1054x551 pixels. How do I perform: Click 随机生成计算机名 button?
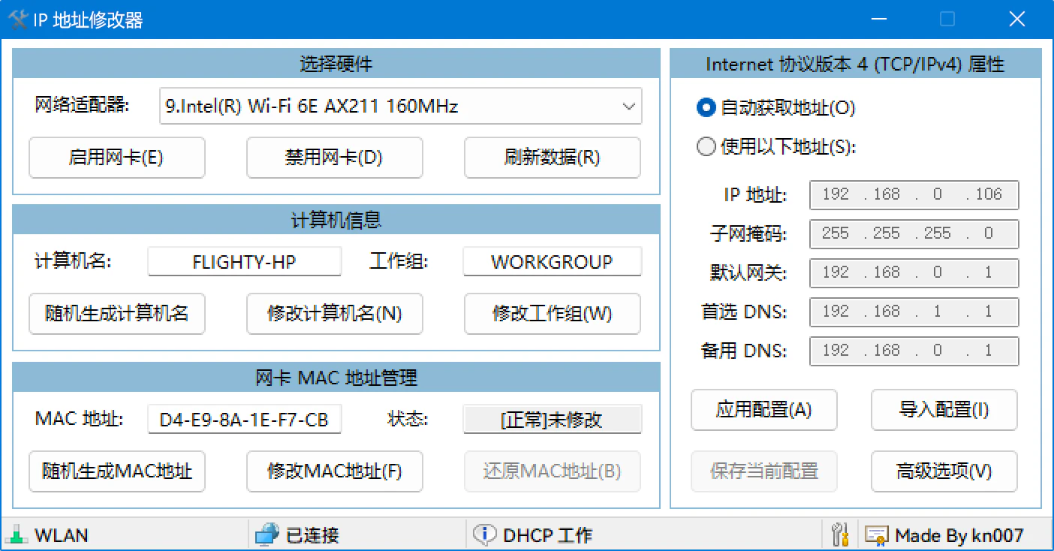(117, 314)
